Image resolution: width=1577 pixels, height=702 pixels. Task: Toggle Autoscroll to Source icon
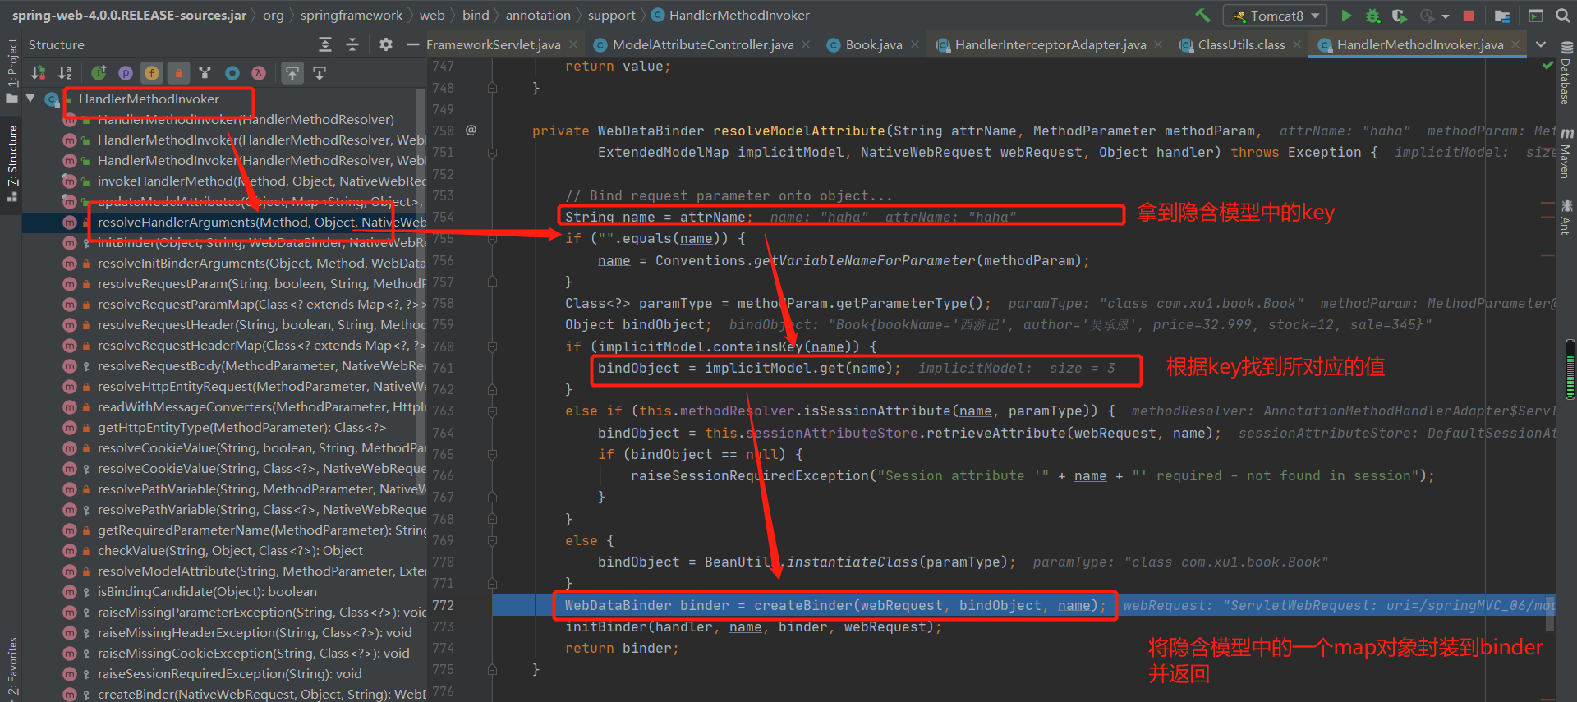(292, 73)
